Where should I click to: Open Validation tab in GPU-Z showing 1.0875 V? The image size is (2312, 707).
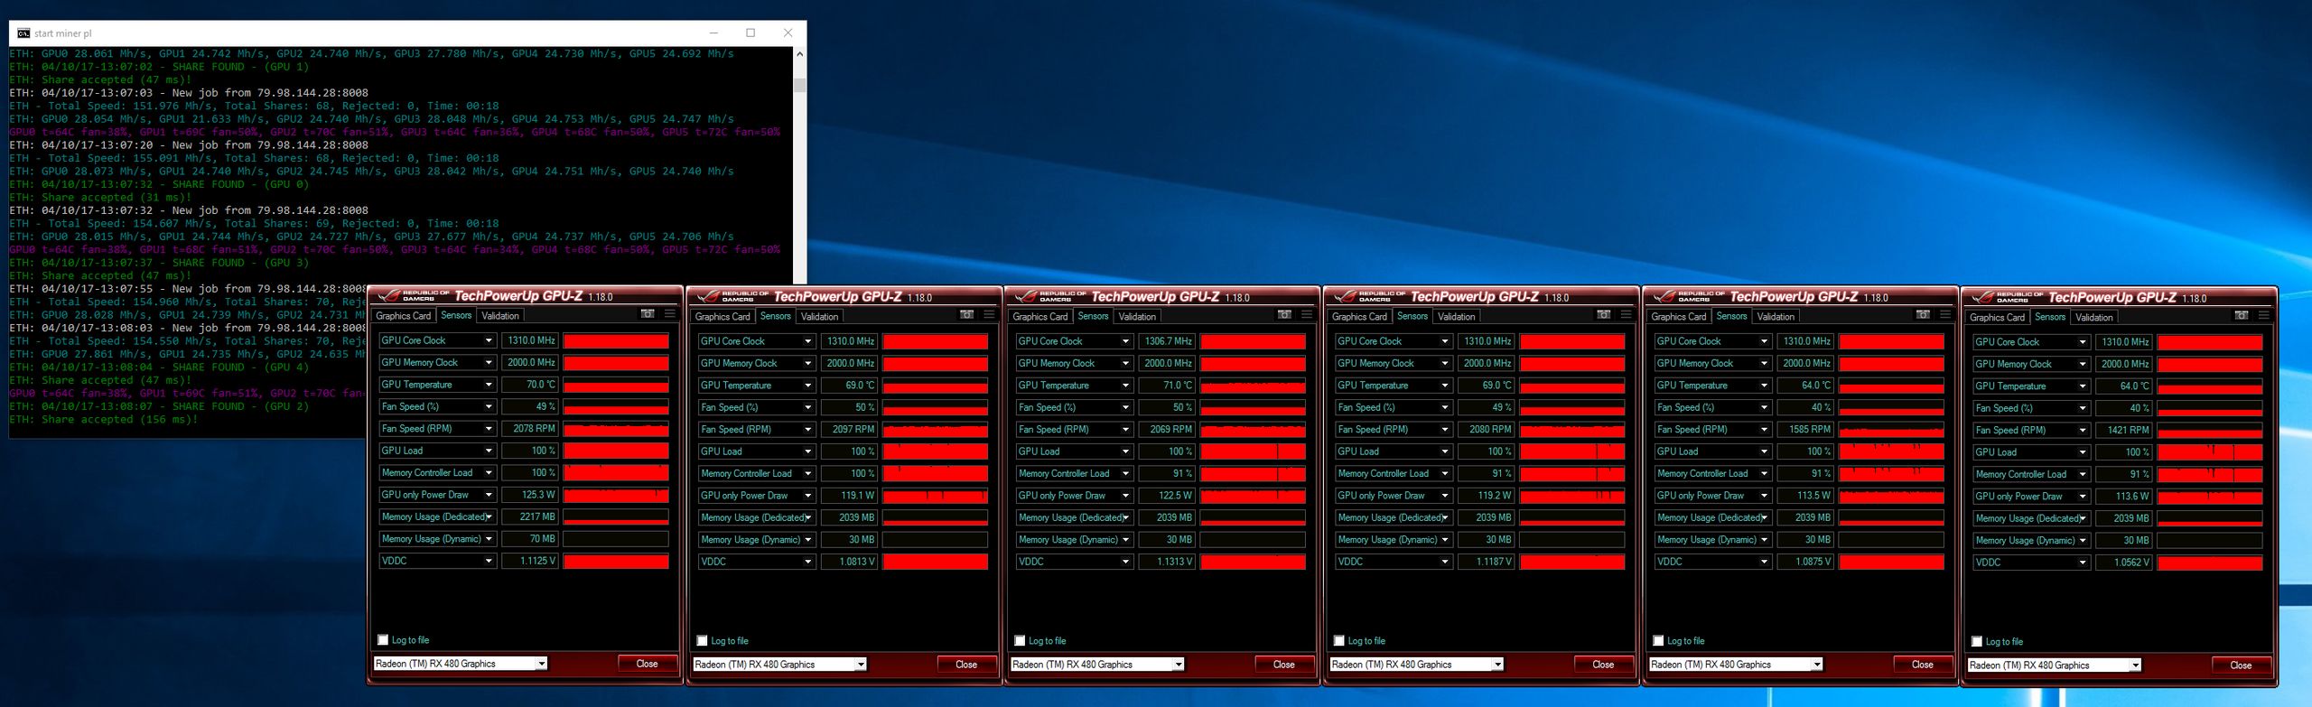1776,317
